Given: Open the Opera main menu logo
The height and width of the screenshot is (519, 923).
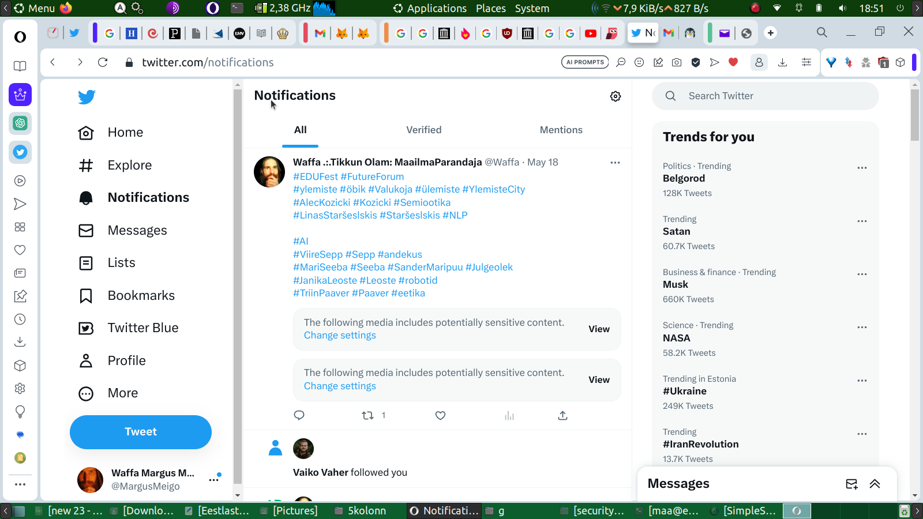Looking at the screenshot, I should point(20,37).
